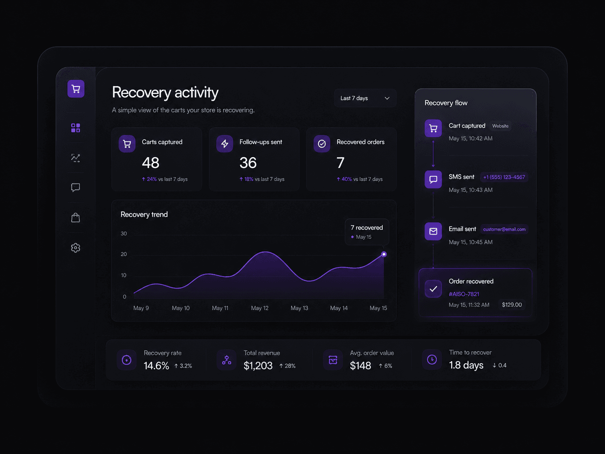Click the Recovery trend heading

pyautogui.click(x=144, y=214)
